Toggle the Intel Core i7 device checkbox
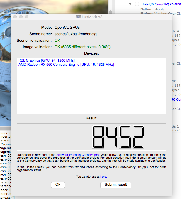Image resolution: width=181 pixels, height=199 pixels. point(137,4)
